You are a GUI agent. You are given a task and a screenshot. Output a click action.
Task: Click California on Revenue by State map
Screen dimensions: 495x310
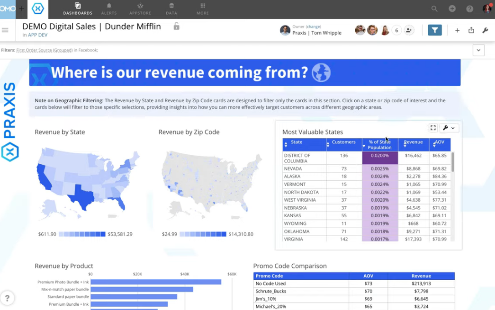click(43, 177)
